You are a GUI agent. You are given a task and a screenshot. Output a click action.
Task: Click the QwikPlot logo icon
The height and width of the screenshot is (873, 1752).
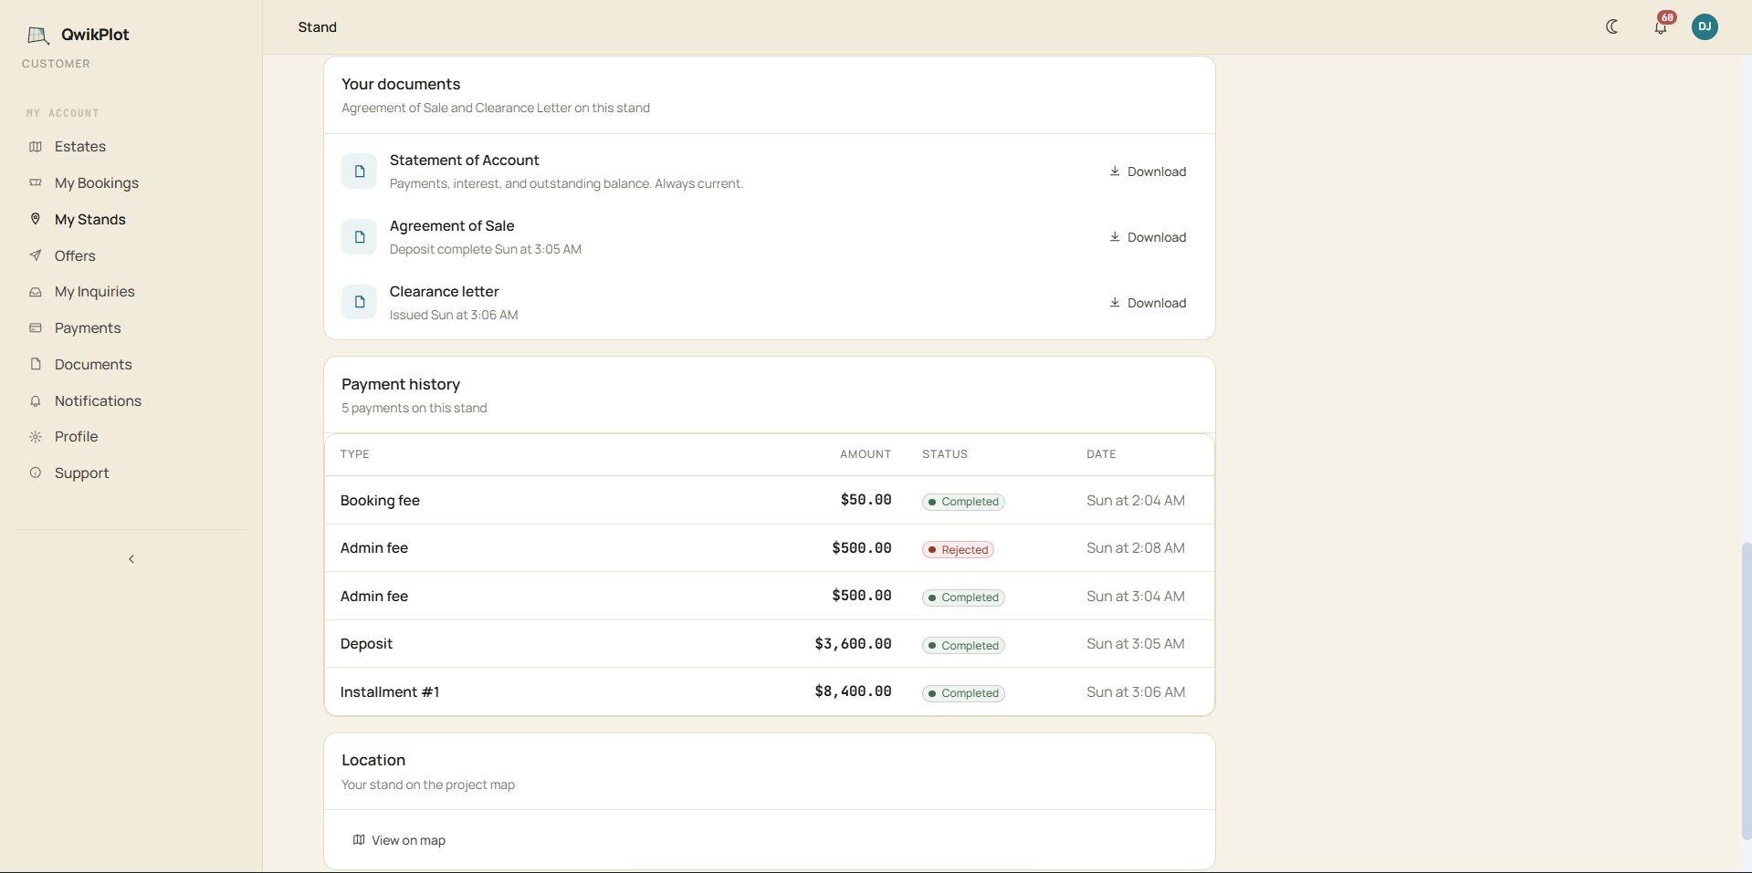[x=38, y=36]
